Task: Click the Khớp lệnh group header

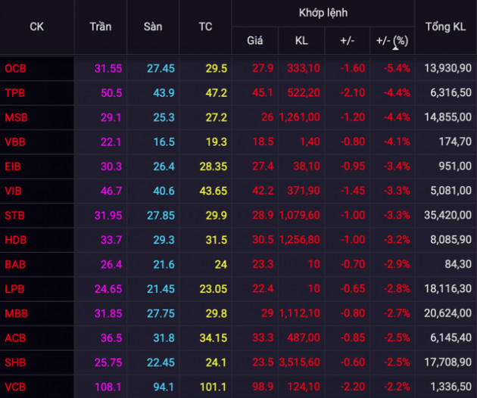Action: [323, 13]
